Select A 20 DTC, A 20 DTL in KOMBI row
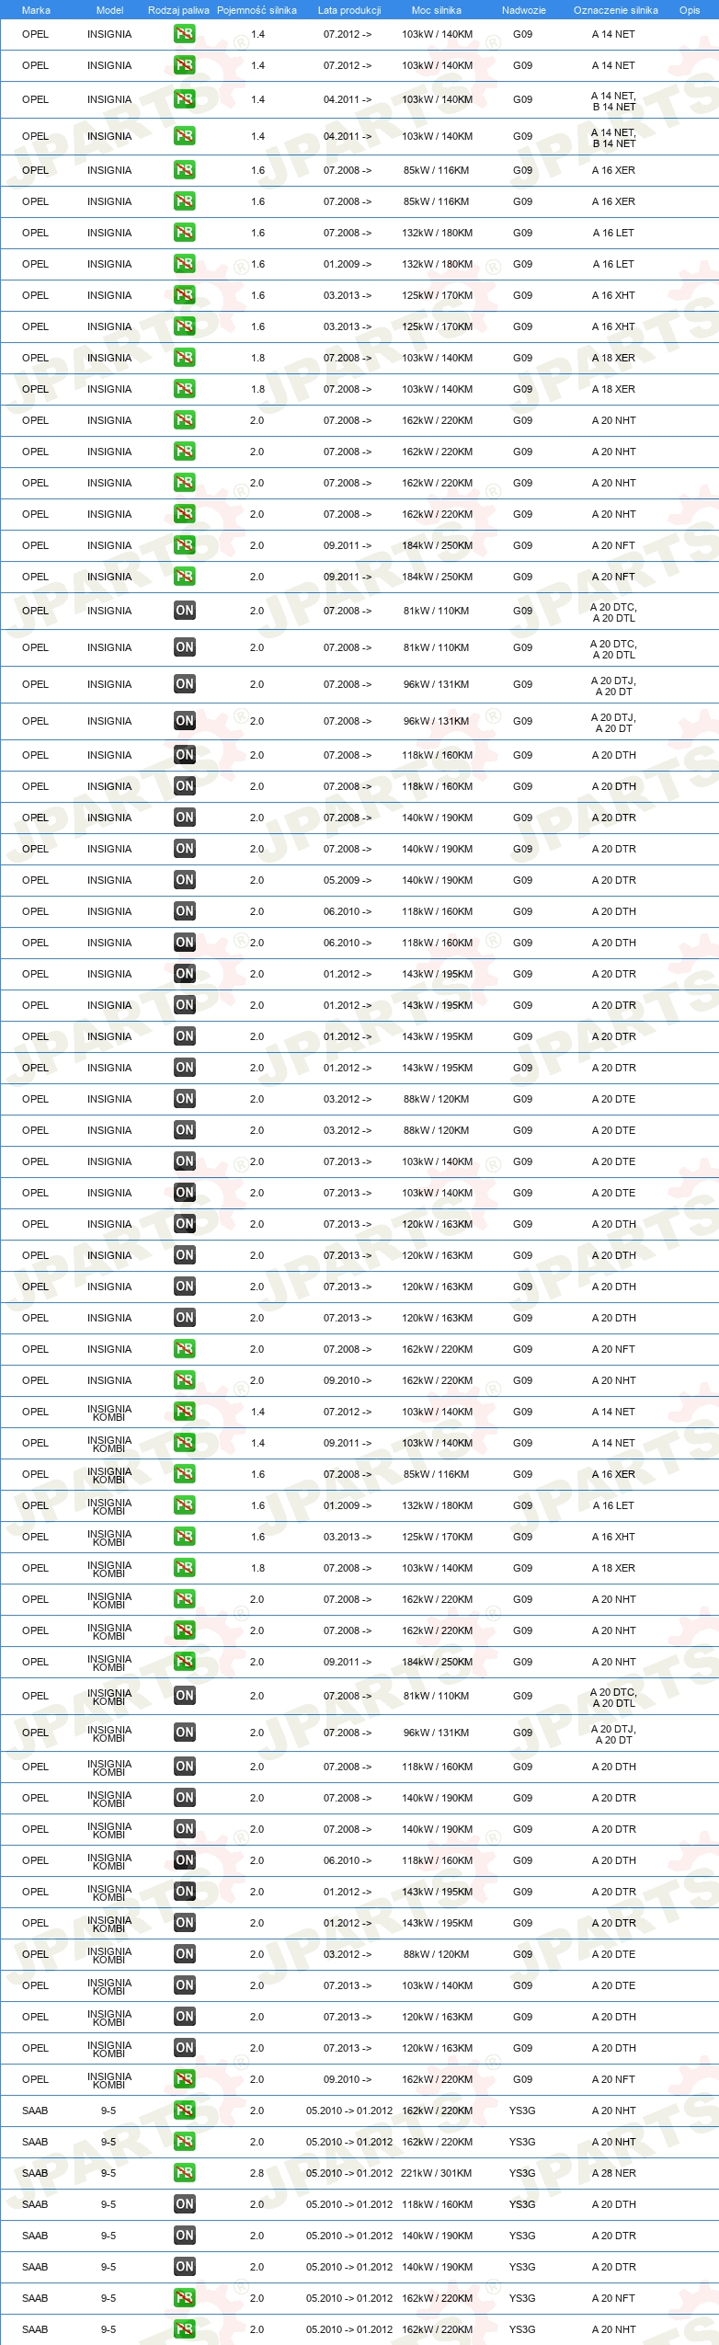 click(613, 1696)
